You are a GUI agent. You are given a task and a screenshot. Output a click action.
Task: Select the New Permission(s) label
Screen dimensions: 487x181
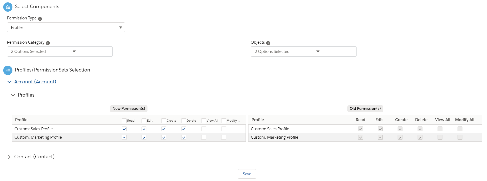tap(129, 108)
